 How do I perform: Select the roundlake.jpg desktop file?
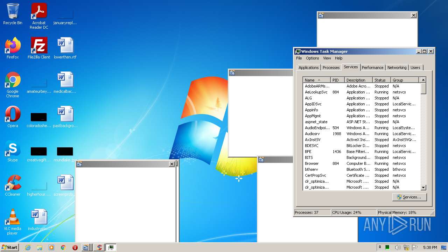[65, 153]
